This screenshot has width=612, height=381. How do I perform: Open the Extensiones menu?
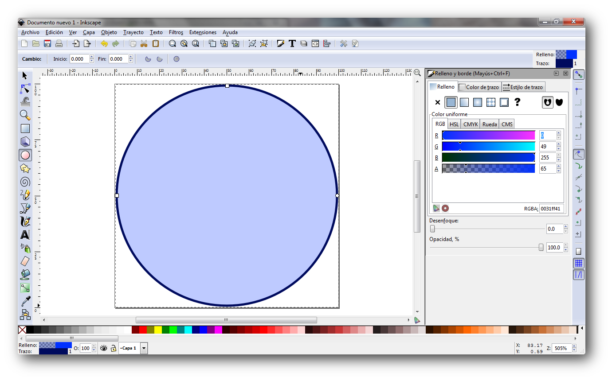[x=203, y=32]
